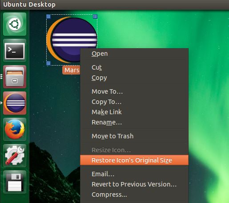Click the Ubuntu Desktop title in top panel
Viewport: 229px width, 203px height.
point(29,4)
